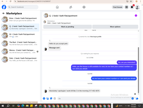Click Cj chat header title
This screenshot has height=108, width=143.
click(63, 16)
